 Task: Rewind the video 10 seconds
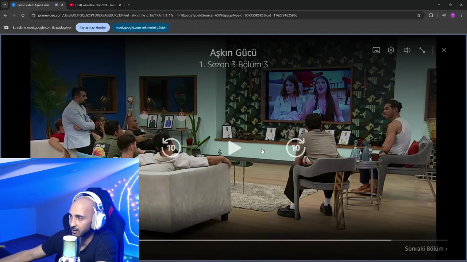(171, 147)
